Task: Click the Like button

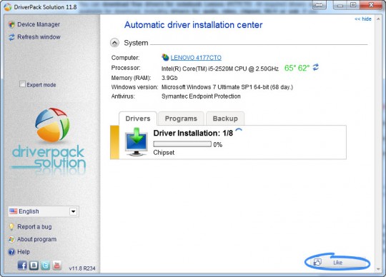Action: point(337,262)
